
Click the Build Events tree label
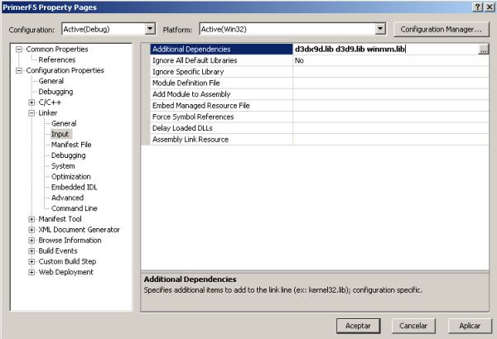coord(58,251)
